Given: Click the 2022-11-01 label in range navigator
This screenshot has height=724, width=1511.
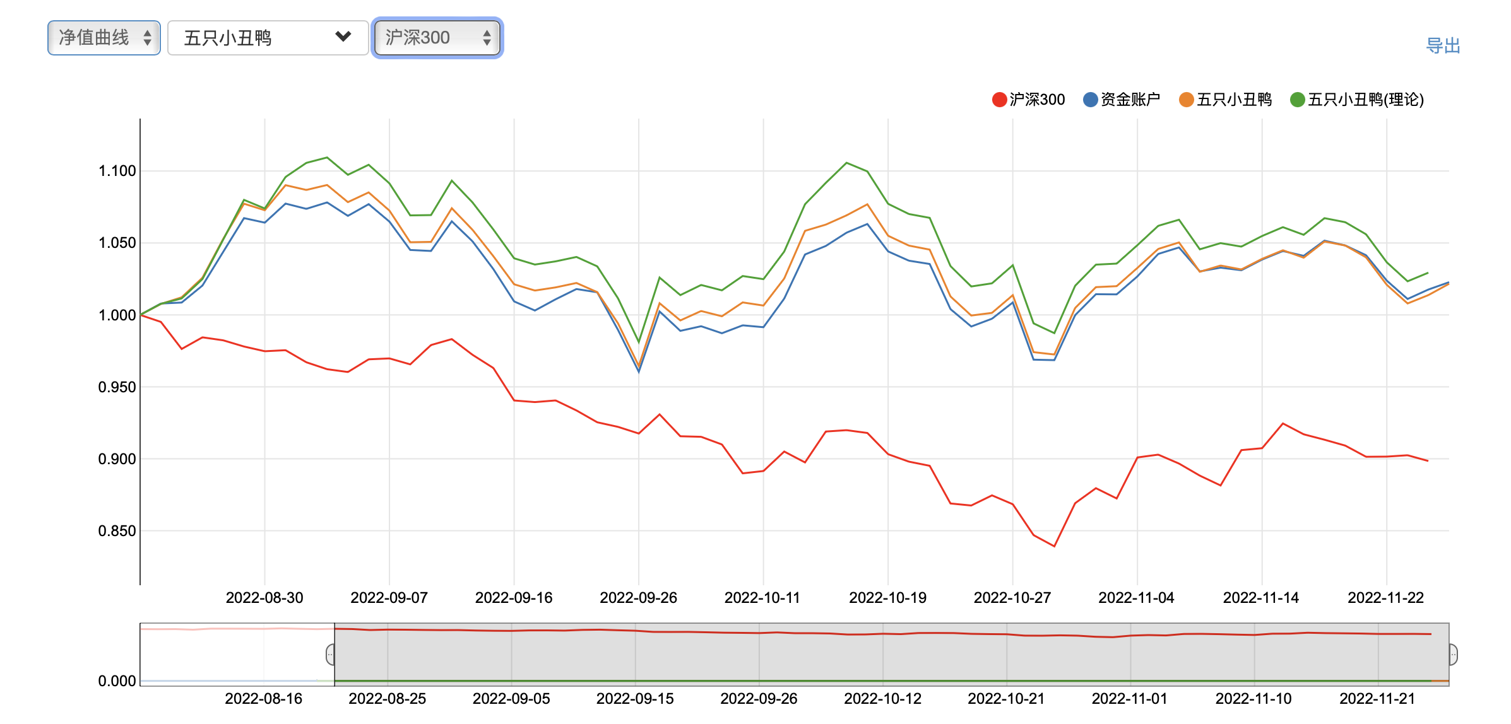Looking at the screenshot, I should pyautogui.click(x=1129, y=699).
